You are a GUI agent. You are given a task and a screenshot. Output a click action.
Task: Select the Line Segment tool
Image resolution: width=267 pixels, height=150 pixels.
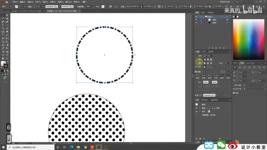[x=7, y=25]
